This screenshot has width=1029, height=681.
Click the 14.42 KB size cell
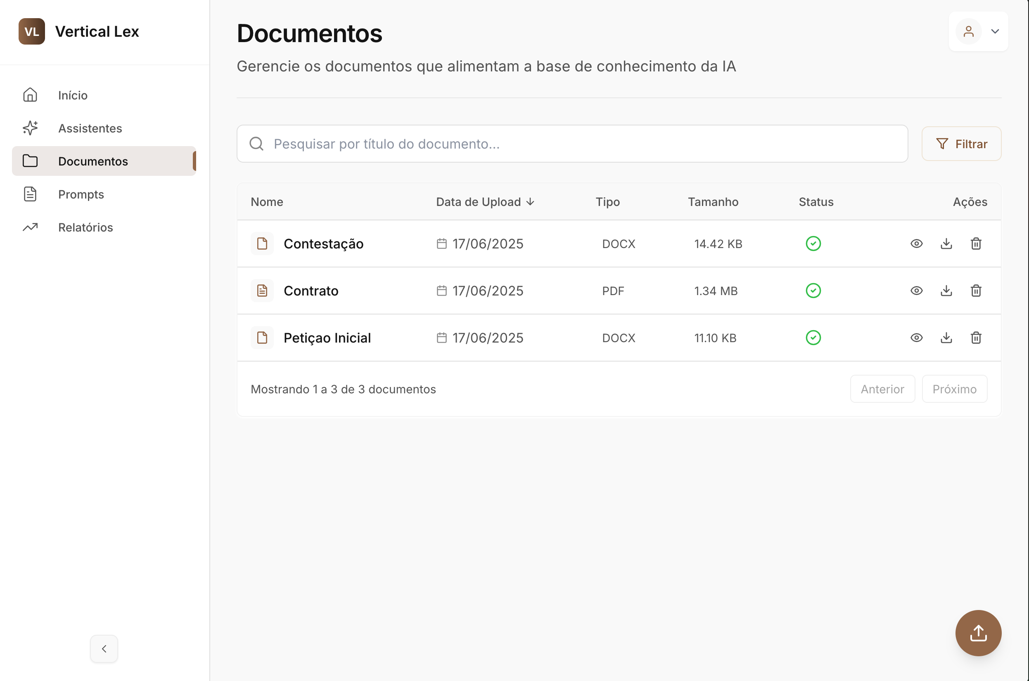[718, 244]
